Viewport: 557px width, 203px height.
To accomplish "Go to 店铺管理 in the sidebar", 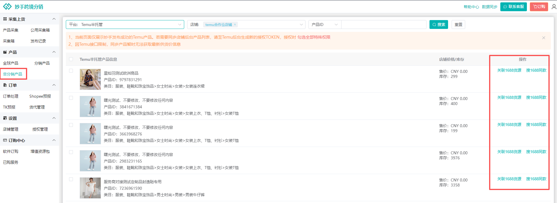I will click(11, 129).
